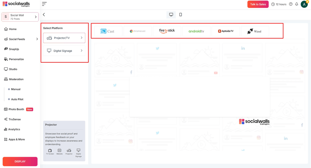Expand the Projector/TV chevron arrow

[x=81, y=38]
